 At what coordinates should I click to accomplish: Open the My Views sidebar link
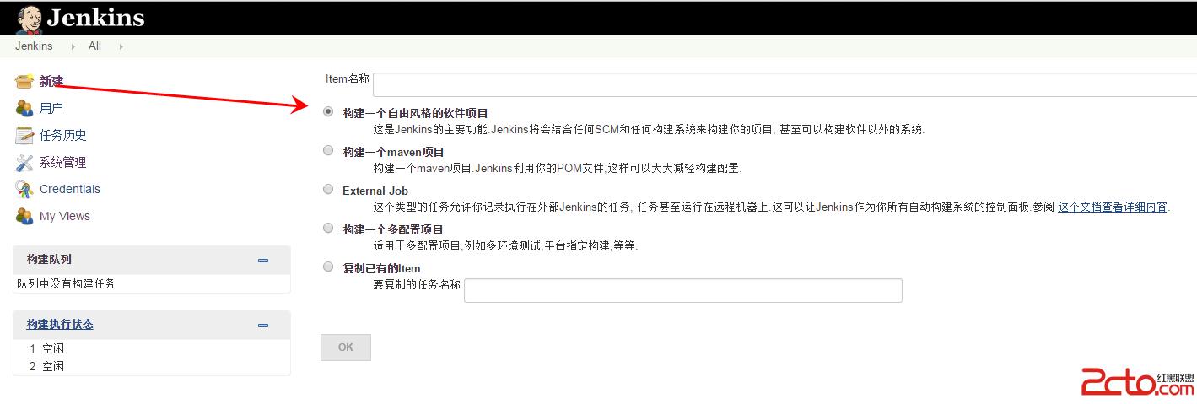tap(65, 216)
